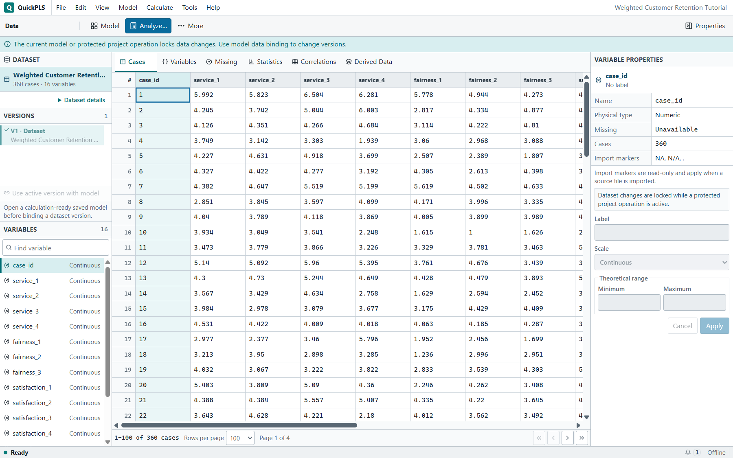Select the cell with value 5.992
The height and width of the screenshot is (458, 733).
pyautogui.click(x=217, y=95)
